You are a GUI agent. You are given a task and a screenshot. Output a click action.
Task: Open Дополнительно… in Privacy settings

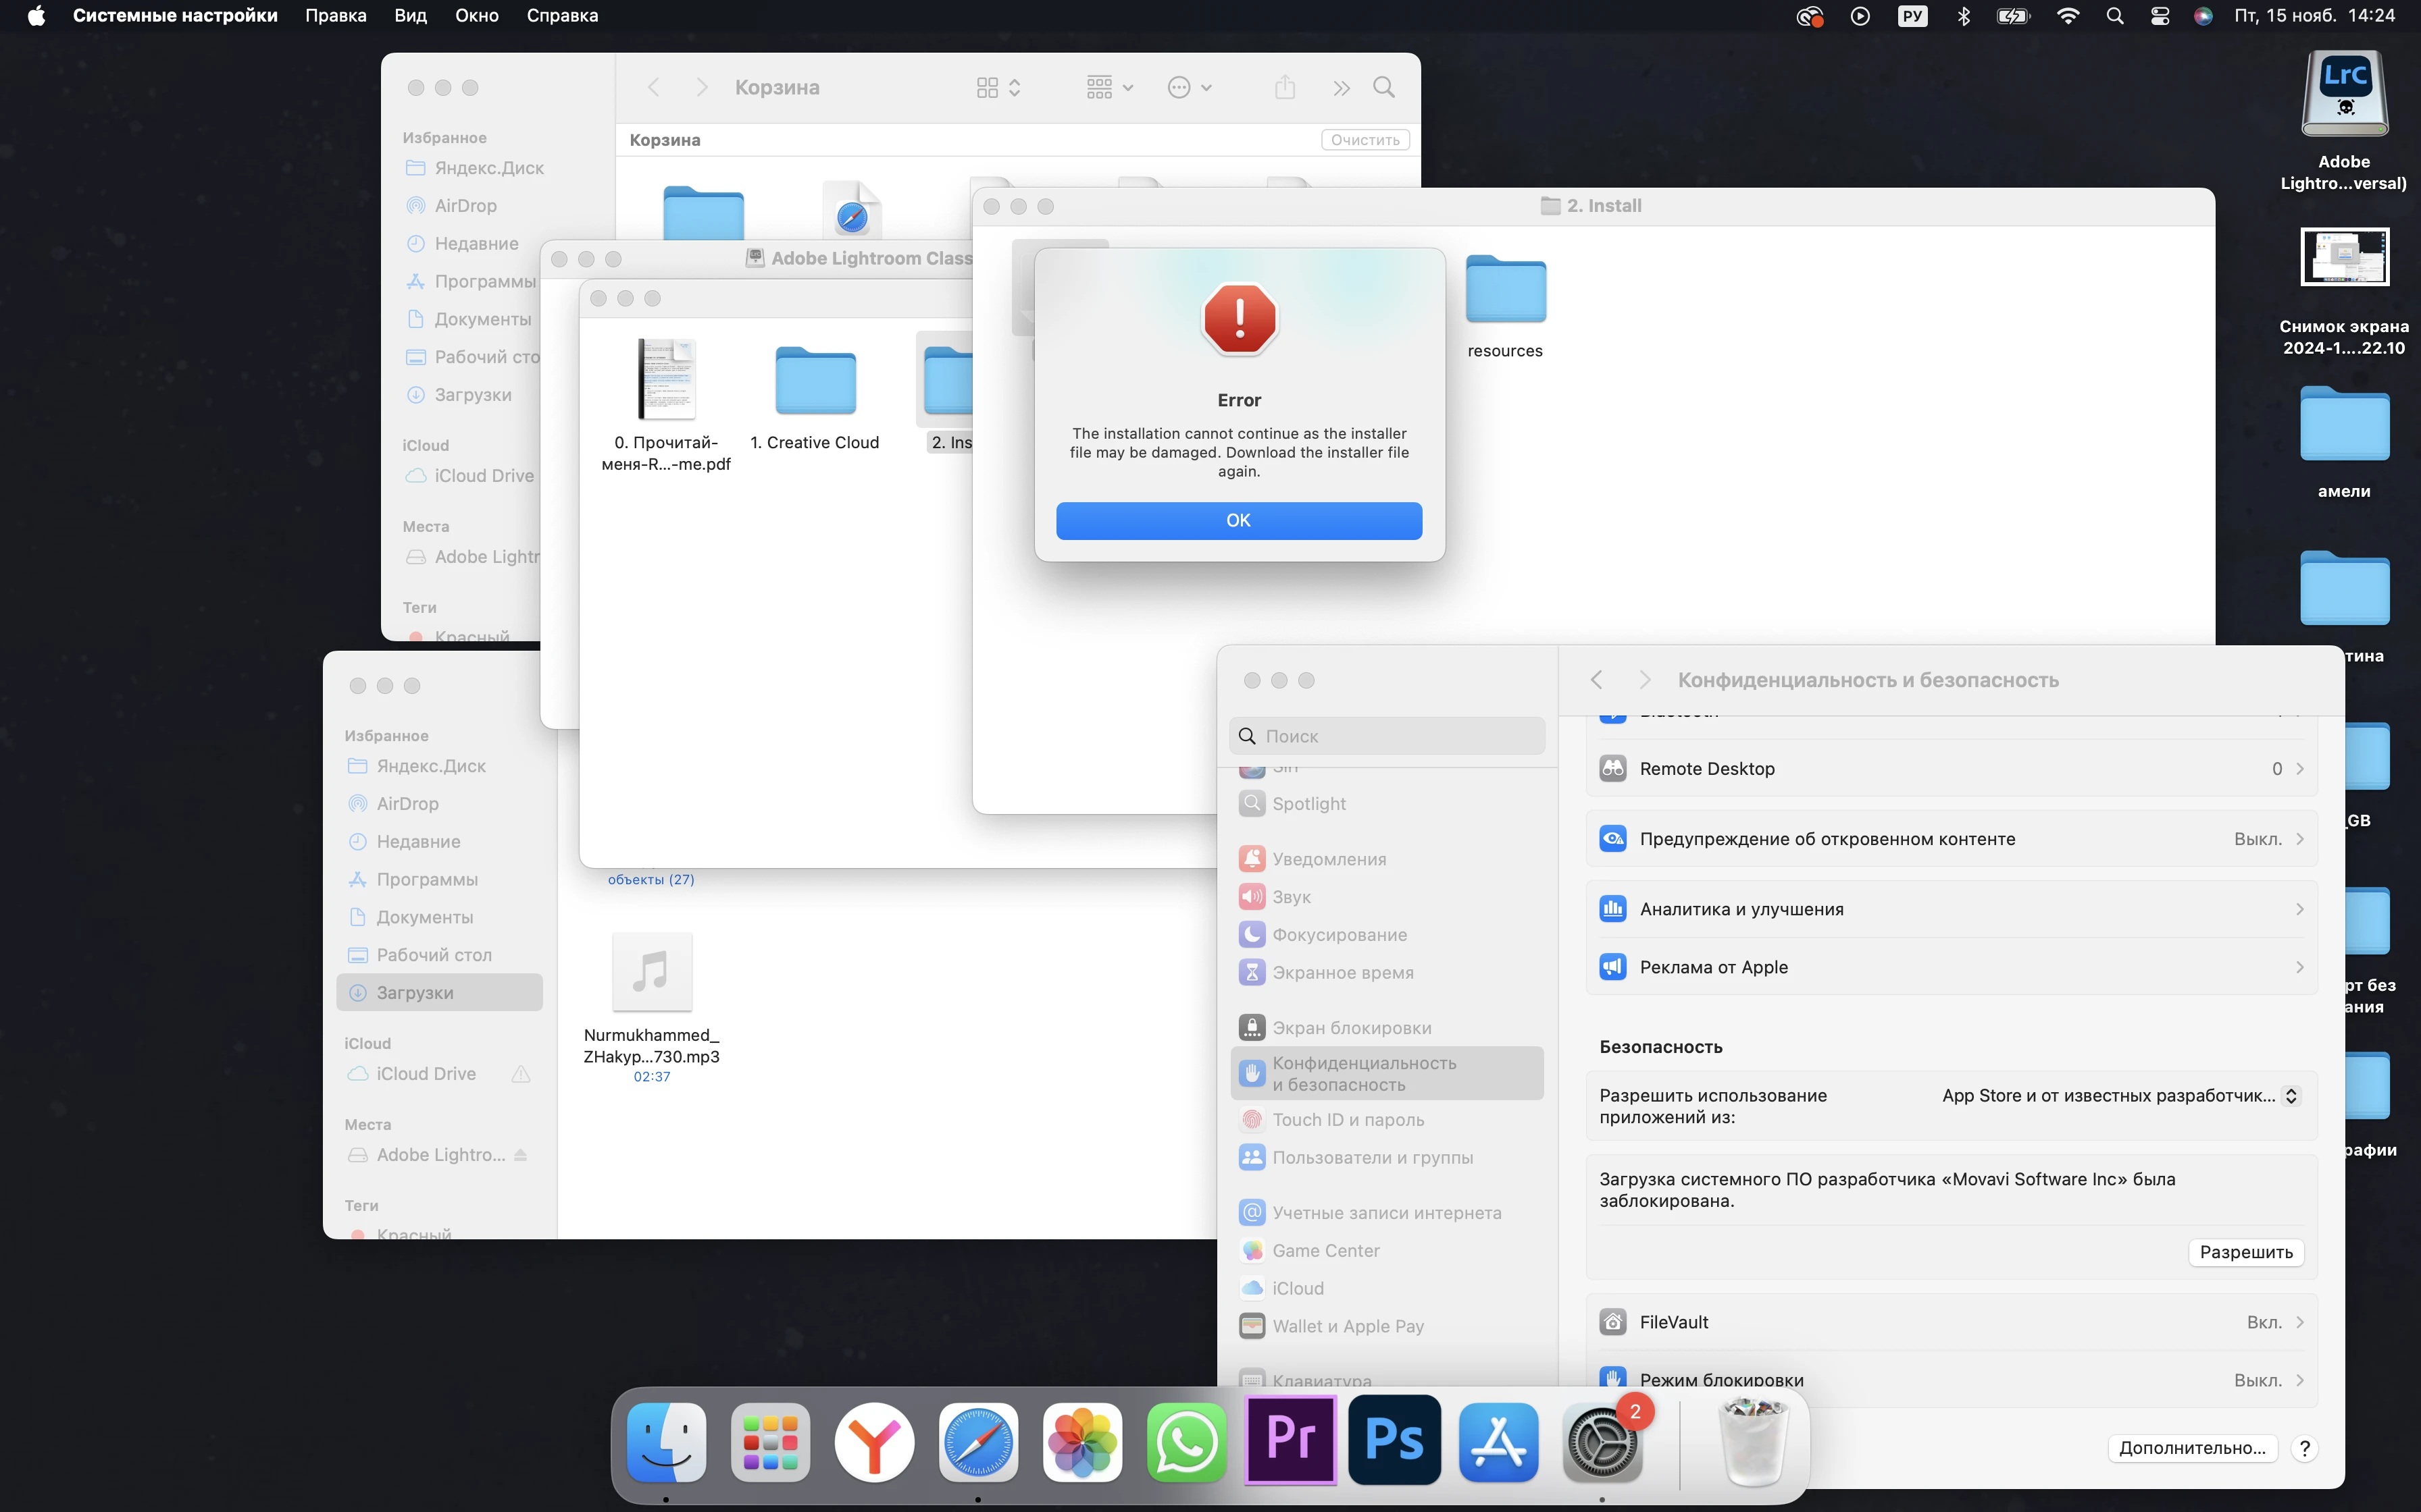coord(2192,1448)
